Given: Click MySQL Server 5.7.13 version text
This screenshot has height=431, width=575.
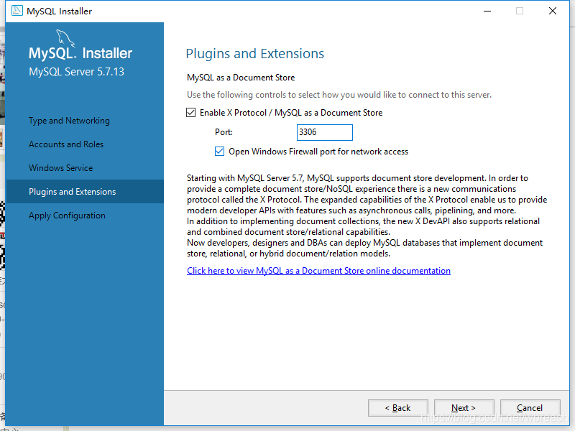Looking at the screenshot, I should coord(77,71).
